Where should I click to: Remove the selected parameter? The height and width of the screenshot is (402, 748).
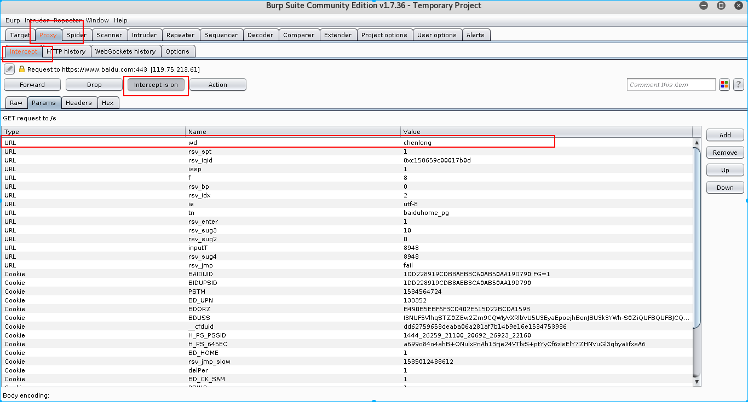[x=725, y=153]
